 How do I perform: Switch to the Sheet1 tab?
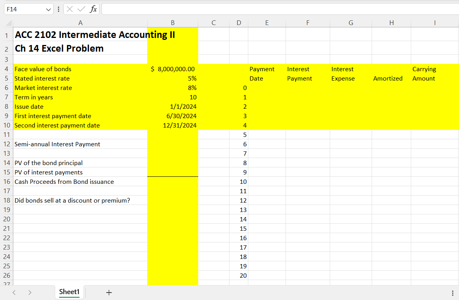coord(69,292)
